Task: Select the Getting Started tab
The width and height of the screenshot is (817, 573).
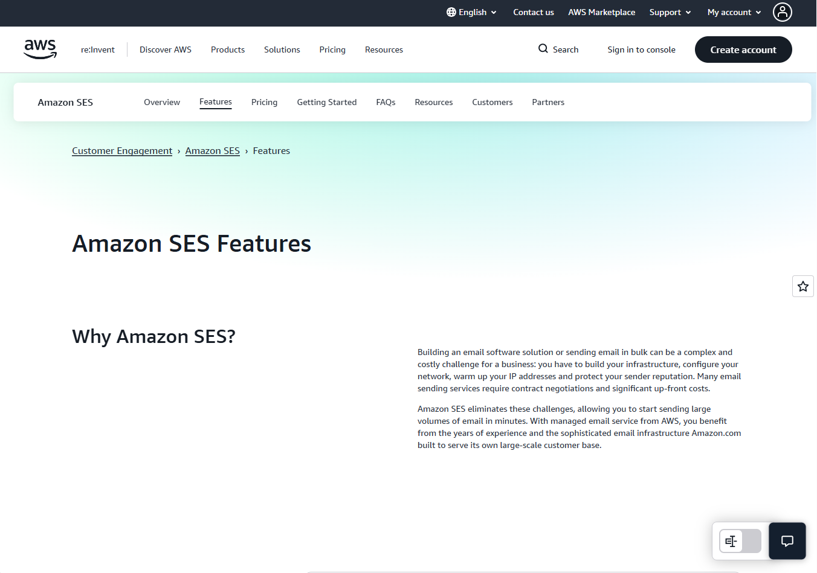Action: (326, 102)
